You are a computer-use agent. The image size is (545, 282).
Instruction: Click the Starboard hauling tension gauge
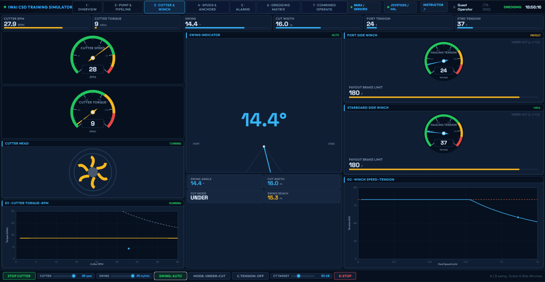click(x=444, y=133)
